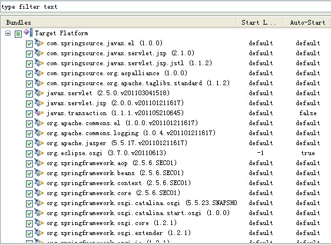Click the 'false' auto-start value of javax.transaction
The width and height of the screenshot is (331, 245).
point(308,113)
